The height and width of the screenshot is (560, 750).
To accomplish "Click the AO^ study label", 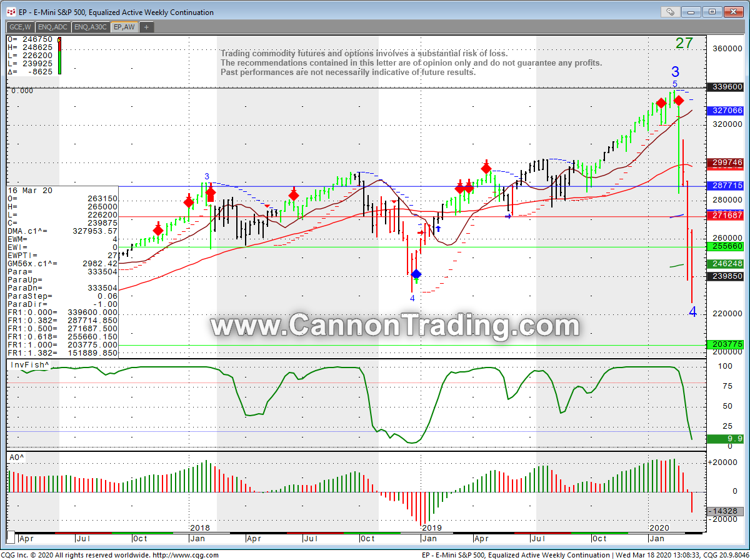I will [x=16, y=457].
